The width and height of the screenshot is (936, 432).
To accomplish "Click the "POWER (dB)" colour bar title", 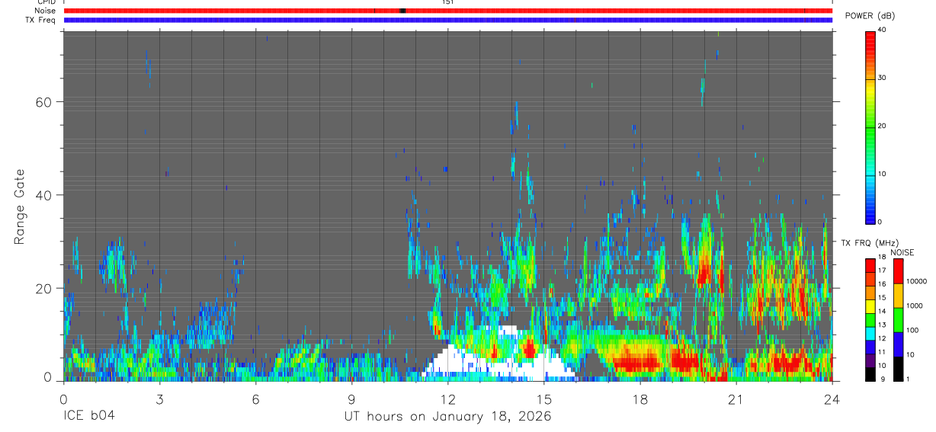I will click(x=870, y=17).
